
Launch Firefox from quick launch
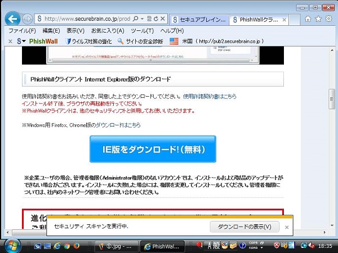(x=77, y=246)
